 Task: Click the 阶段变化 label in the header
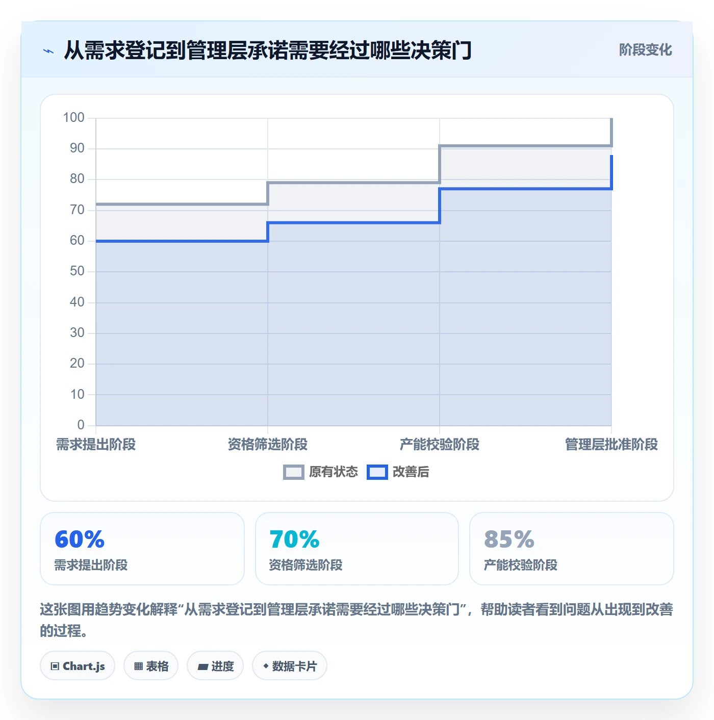click(645, 50)
